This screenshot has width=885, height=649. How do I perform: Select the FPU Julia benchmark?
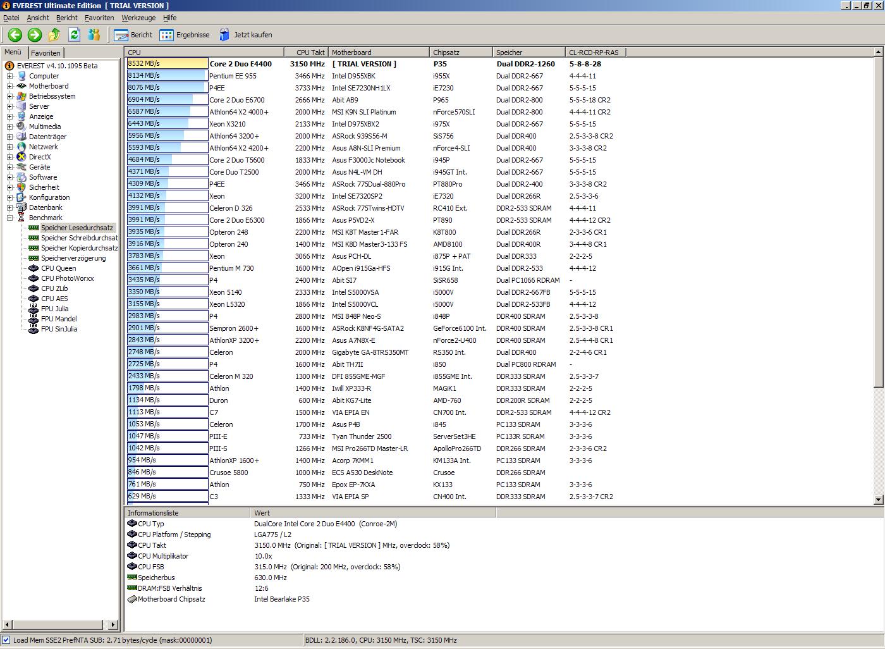tap(54, 309)
